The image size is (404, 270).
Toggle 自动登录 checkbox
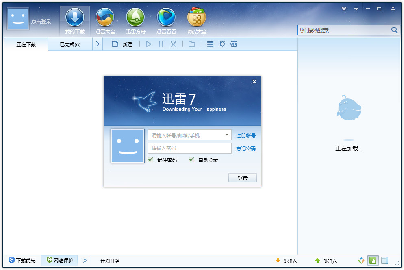pyautogui.click(x=191, y=160)
